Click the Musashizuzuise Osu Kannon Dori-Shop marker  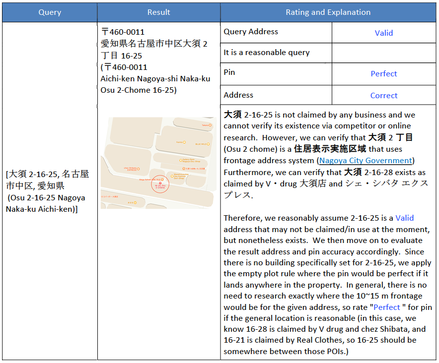pos(172,176)
